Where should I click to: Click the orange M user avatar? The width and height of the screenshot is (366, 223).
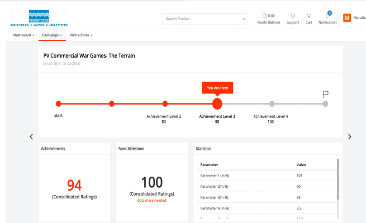[x=347, y=18]
